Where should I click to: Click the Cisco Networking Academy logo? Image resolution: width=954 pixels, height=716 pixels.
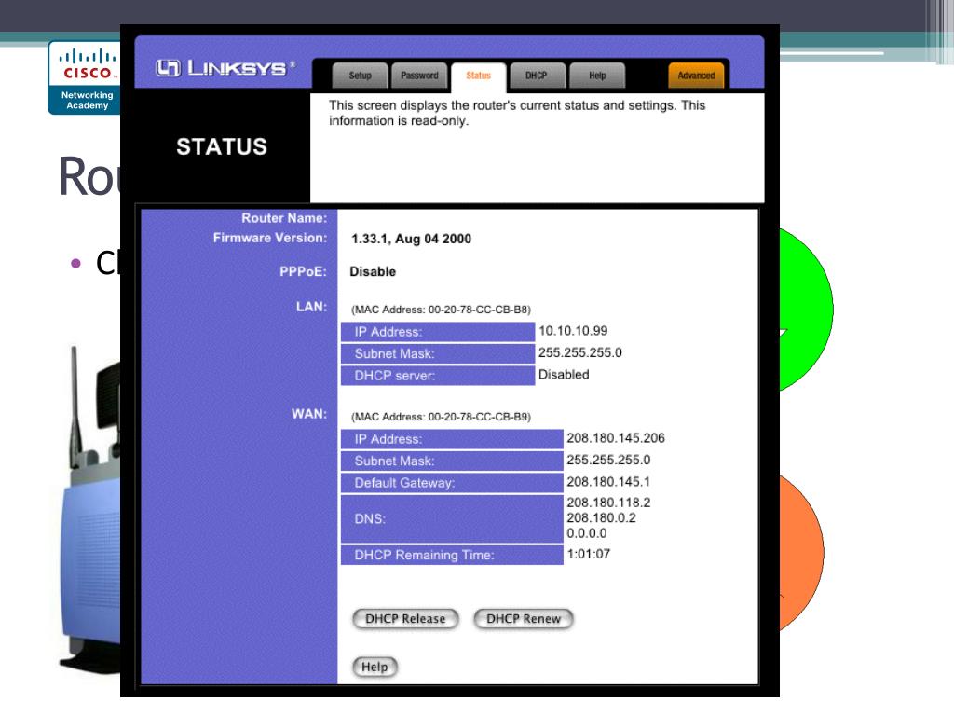point(84,77)
